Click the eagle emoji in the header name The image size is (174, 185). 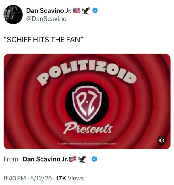pos(86,11)
